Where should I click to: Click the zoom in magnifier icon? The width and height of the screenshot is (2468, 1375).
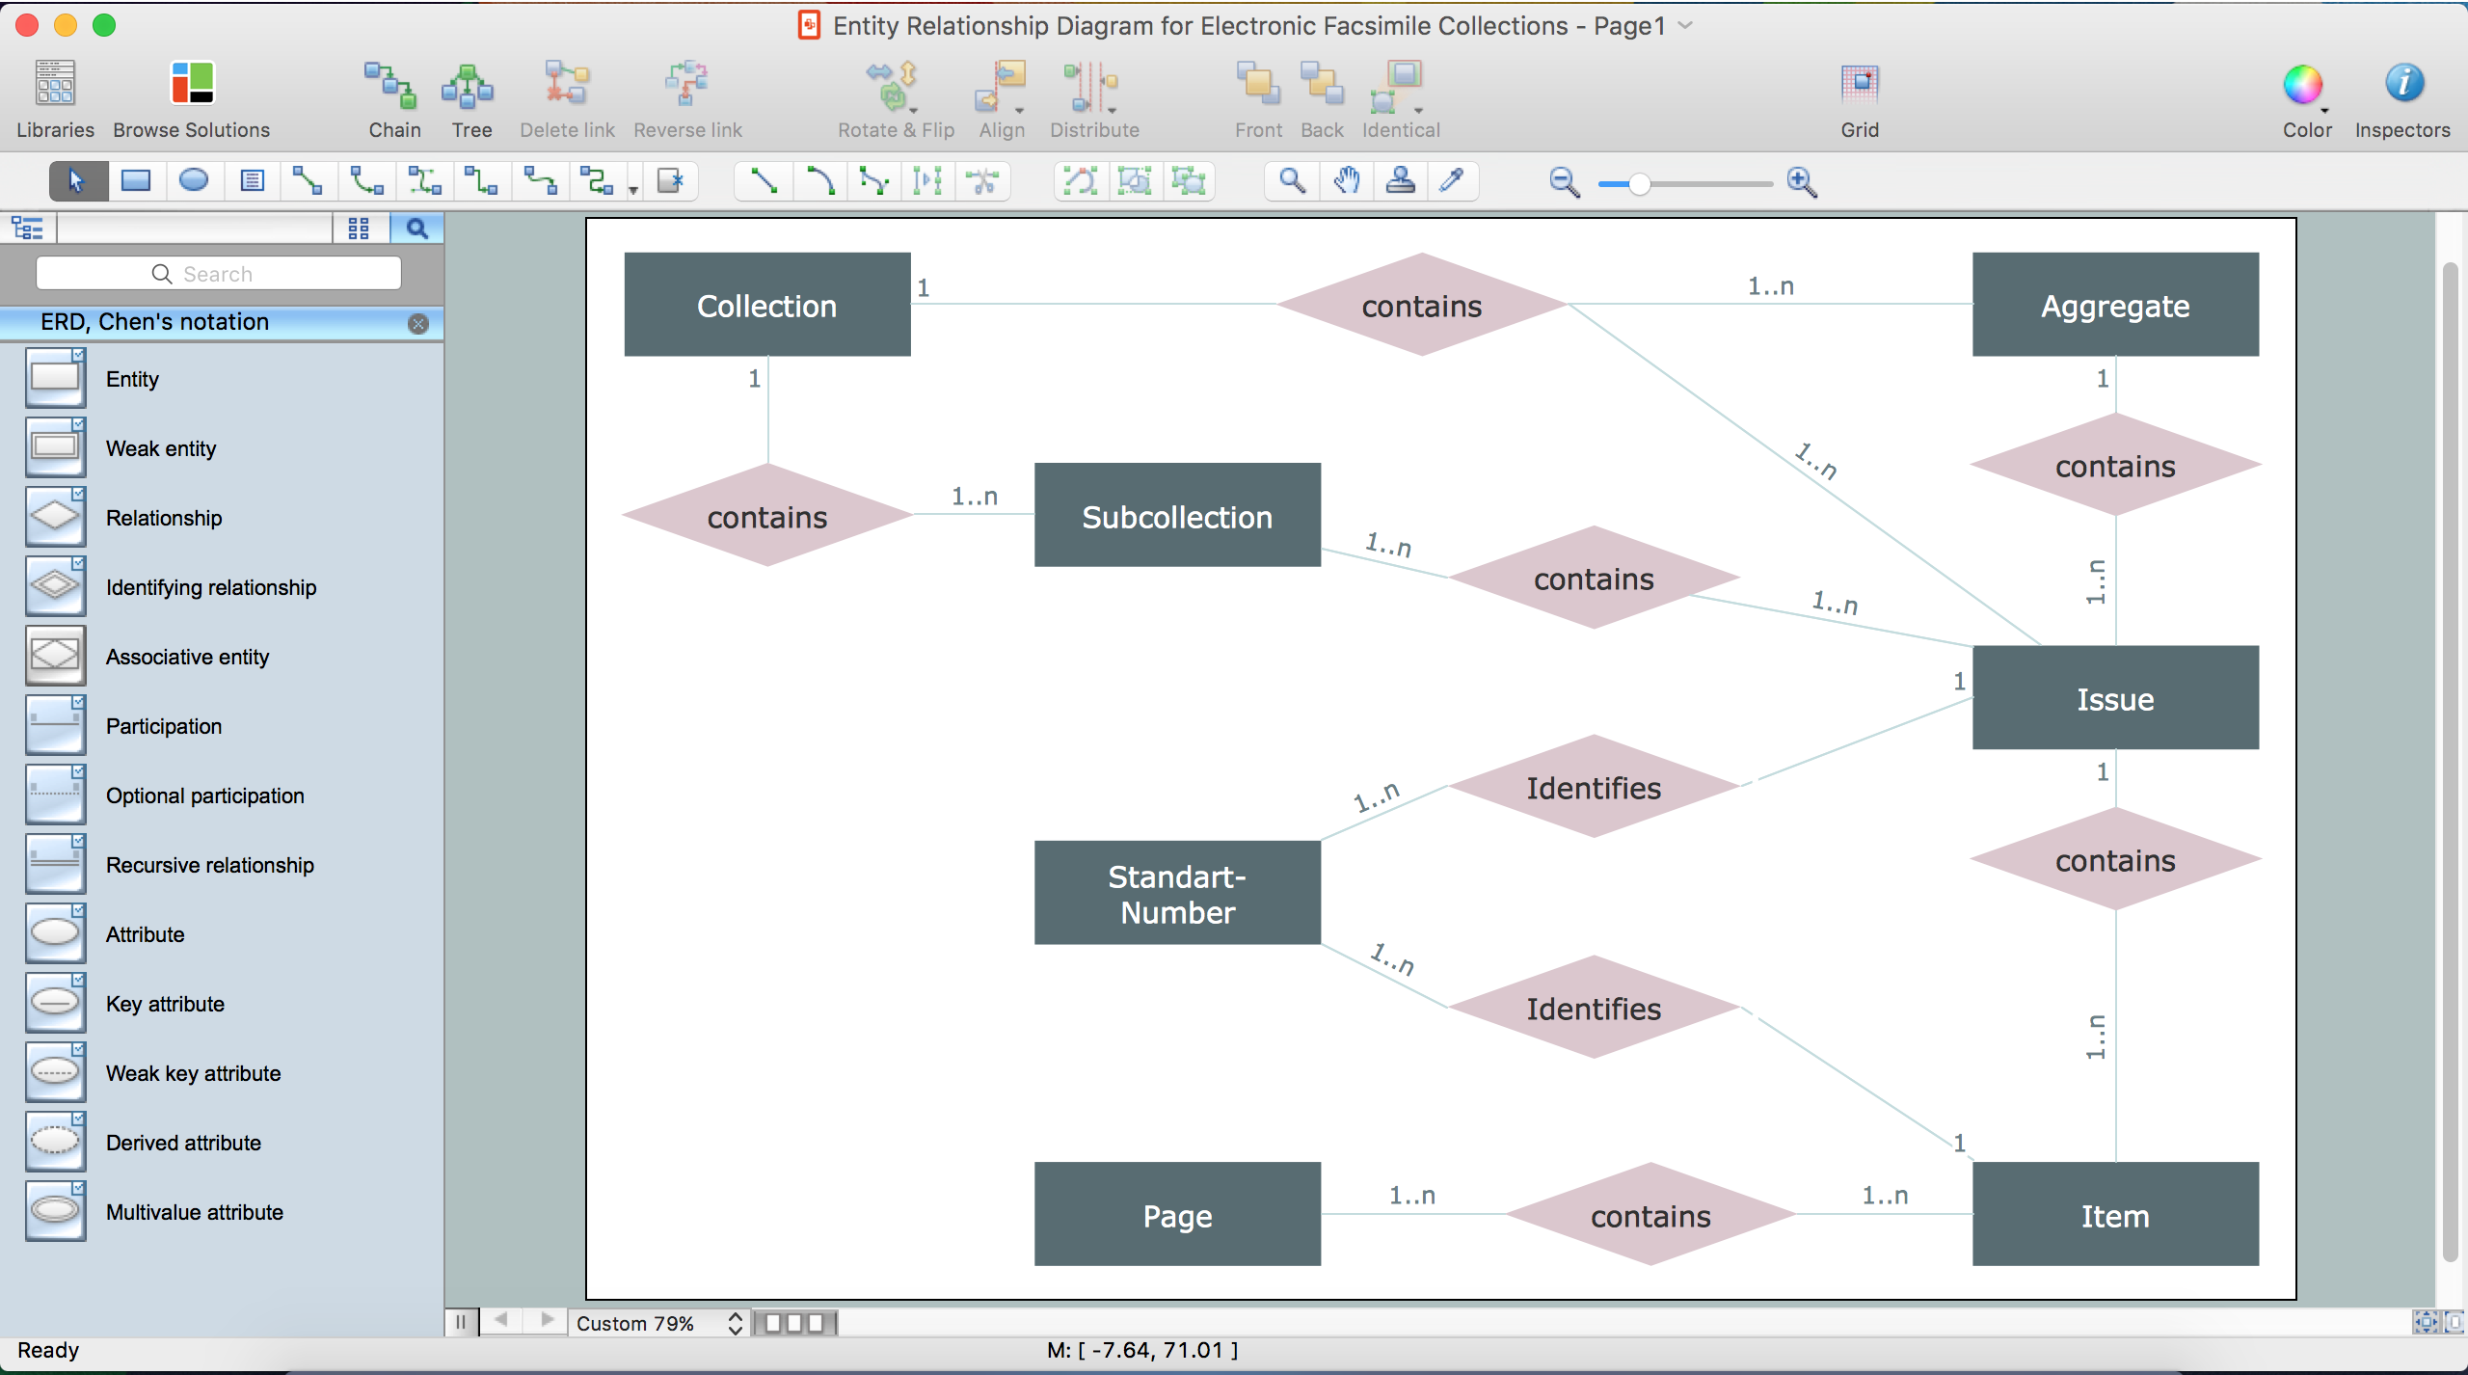point(1805,181)
